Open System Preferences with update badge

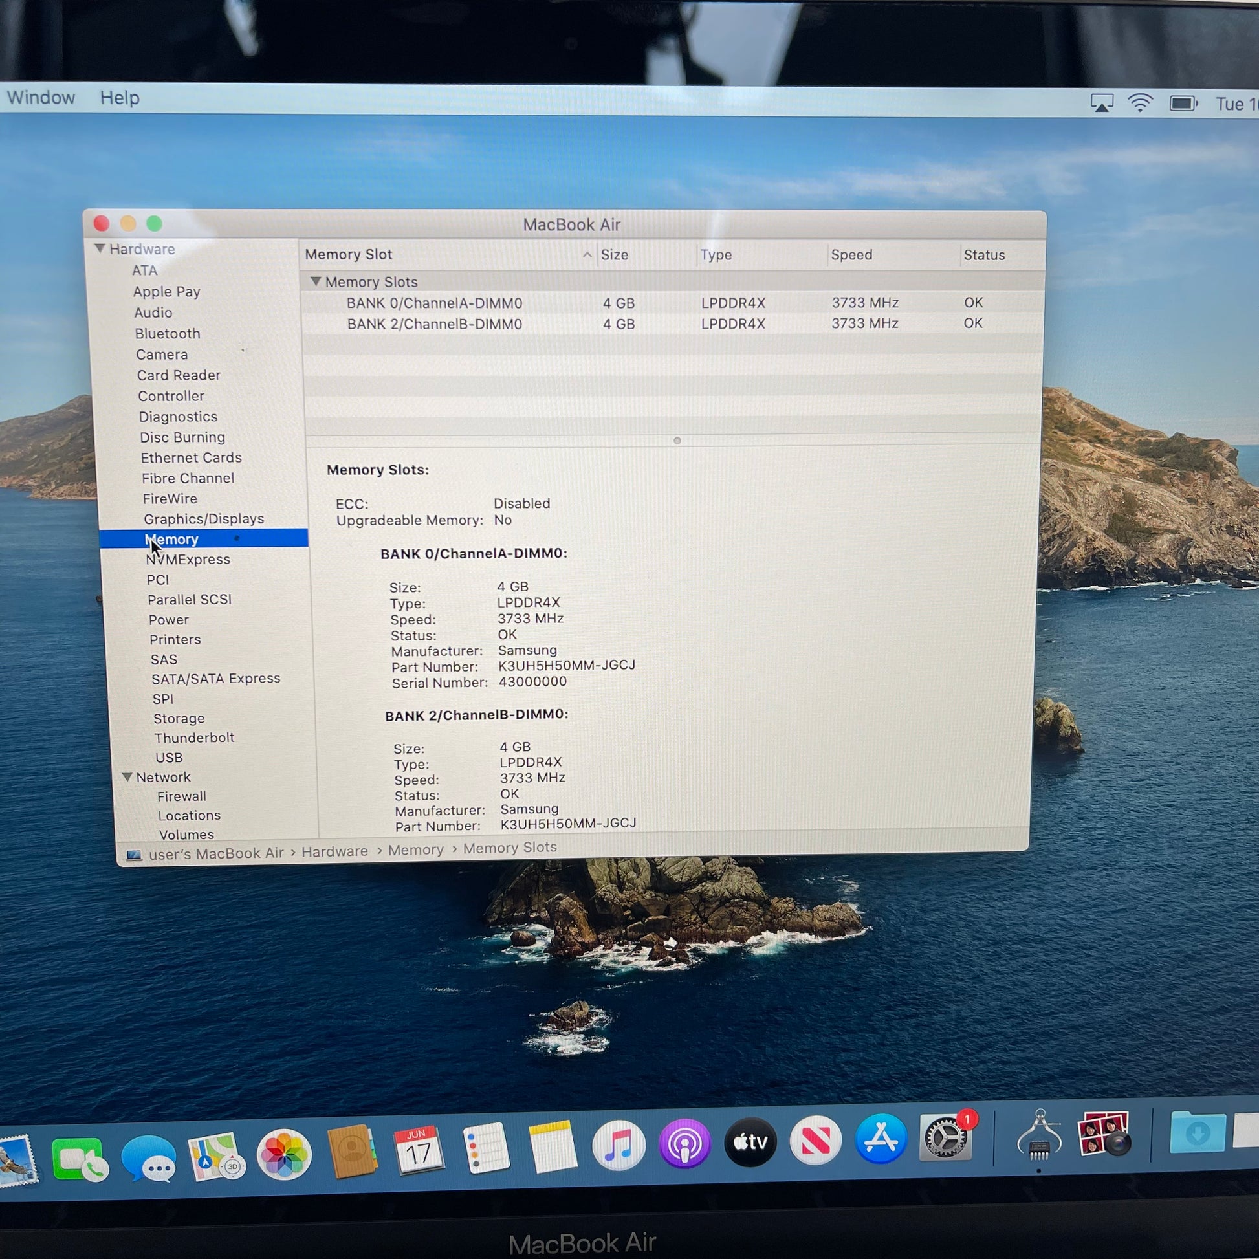[947, 1137]
